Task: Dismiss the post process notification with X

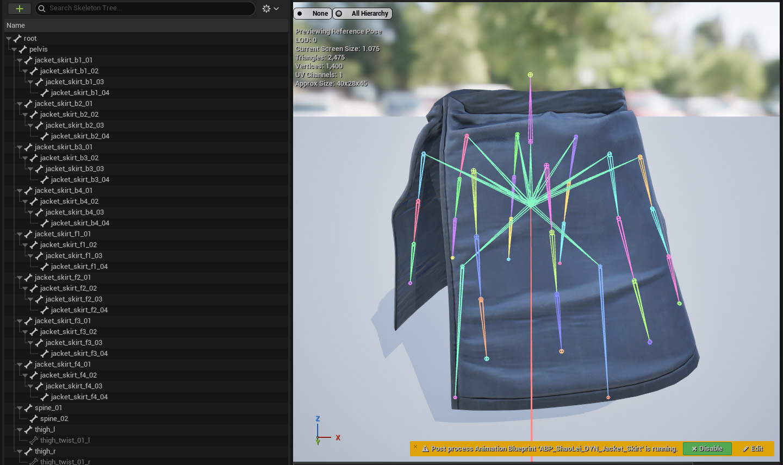Action: 415,448
